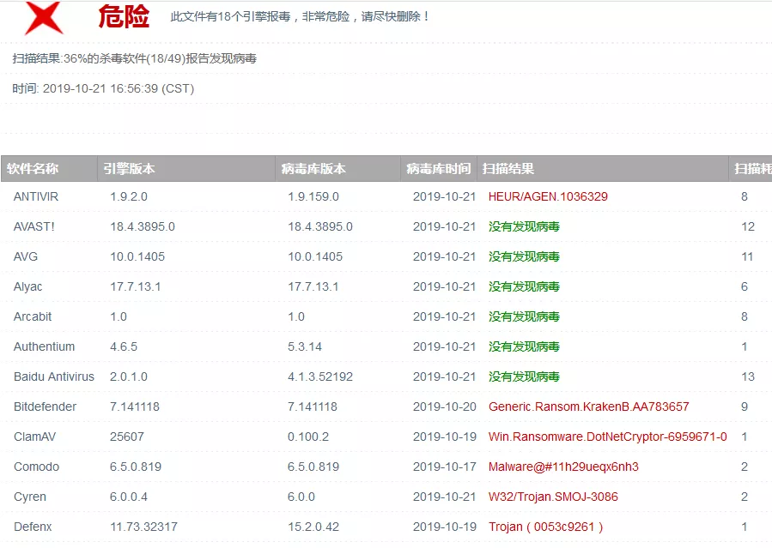Image resolution: width=772 pixels, height=548 pixels.
Task: Click AVG engine version 10.0.1405
Action: point(137,256)
